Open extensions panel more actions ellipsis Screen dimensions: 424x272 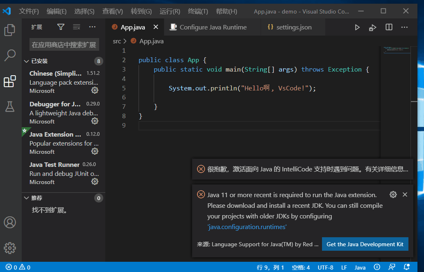pos(92,27)
